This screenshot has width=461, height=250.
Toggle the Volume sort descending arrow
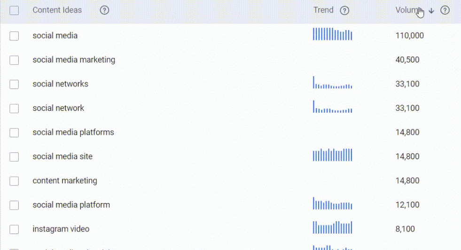pyautogui.click(x=431, y=11)
